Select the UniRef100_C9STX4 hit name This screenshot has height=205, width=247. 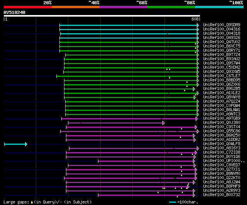(222, 127)
